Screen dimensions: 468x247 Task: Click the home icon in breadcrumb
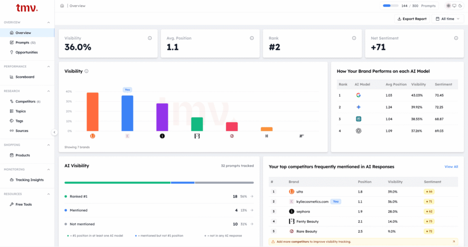62,5
